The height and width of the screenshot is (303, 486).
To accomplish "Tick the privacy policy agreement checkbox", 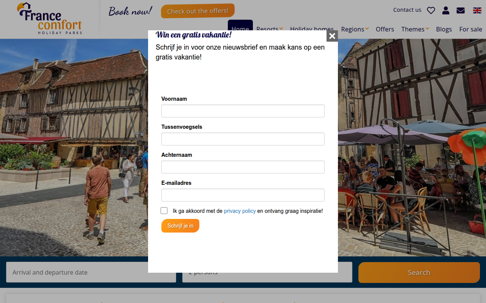I will point(164,211).
